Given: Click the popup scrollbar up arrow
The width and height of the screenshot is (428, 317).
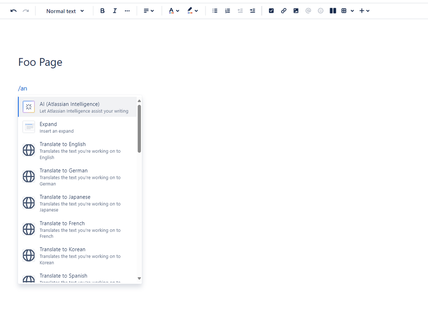Looking at the screenshot, I should [139, 101].
